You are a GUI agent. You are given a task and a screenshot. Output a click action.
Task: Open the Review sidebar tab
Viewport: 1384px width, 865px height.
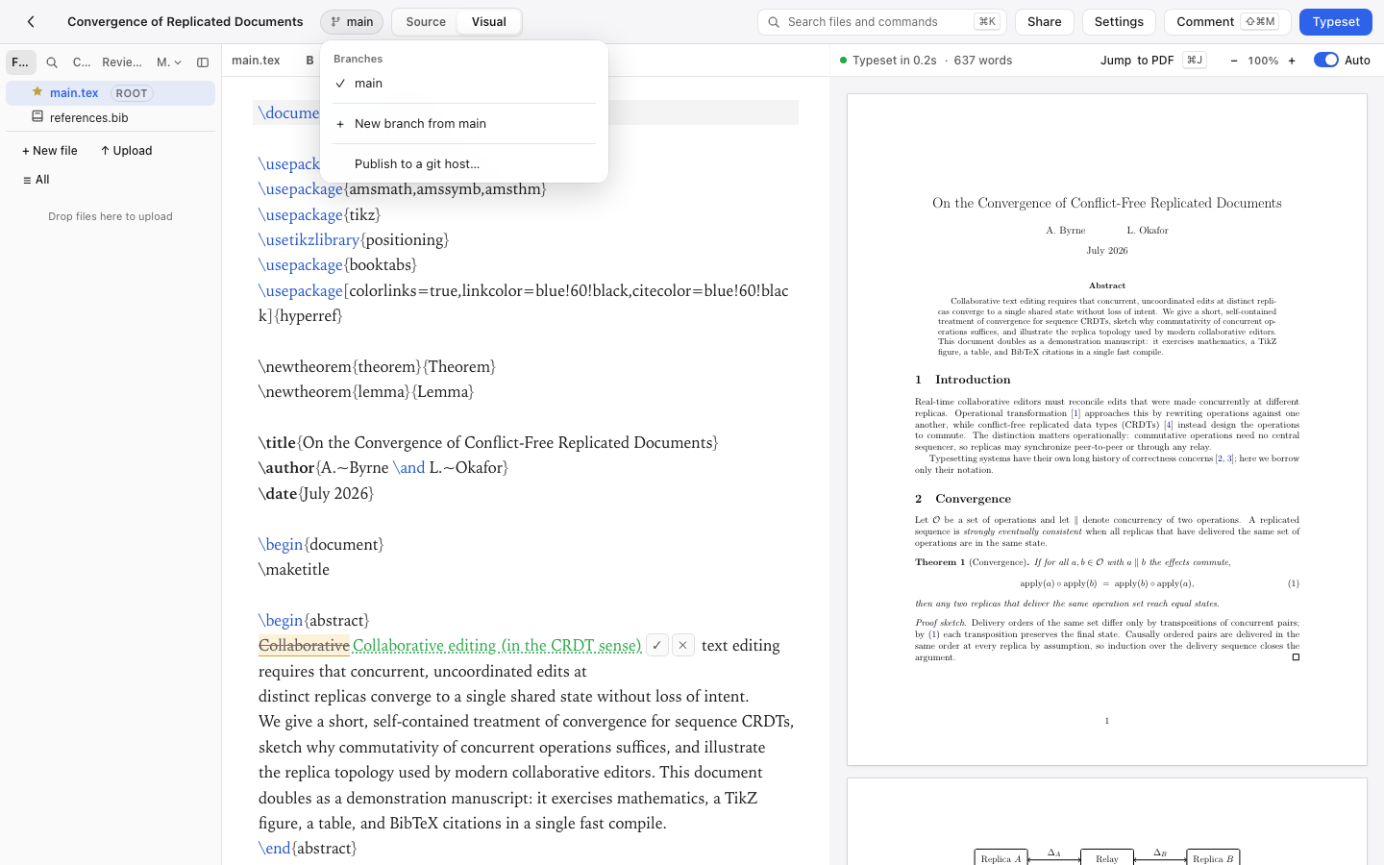tap(122, 62)
